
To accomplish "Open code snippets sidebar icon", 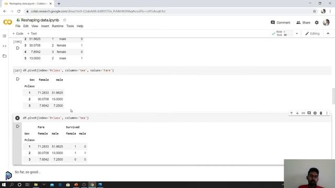I will (5, 46).
